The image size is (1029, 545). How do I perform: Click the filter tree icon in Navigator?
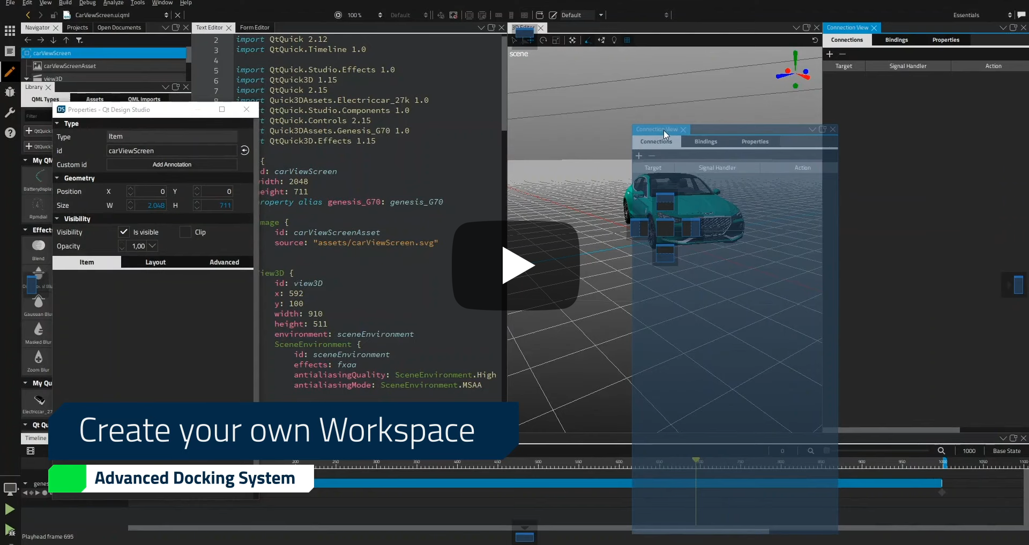(79, 40)
